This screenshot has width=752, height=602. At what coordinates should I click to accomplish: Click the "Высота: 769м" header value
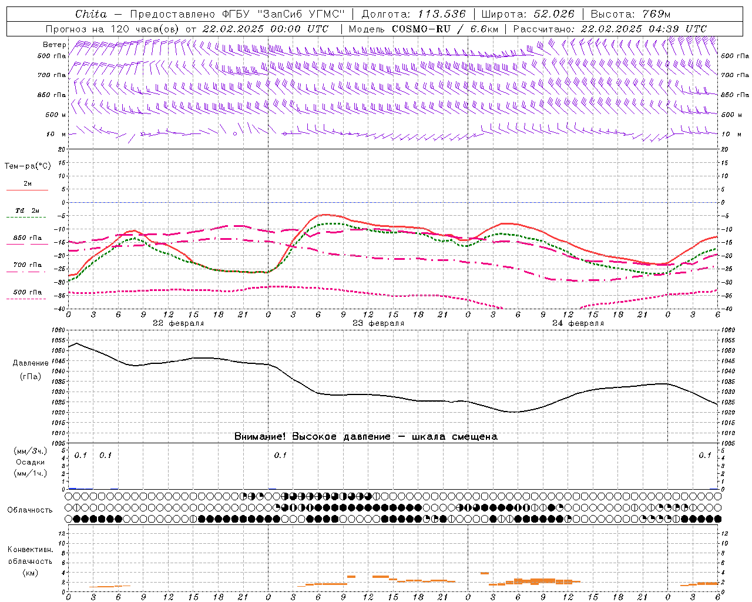pyautogui.click(x=630, y=14)
